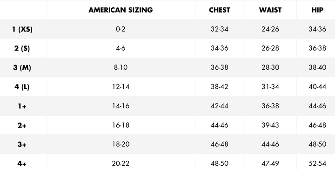Click the WAIST column header
Image resolution: width=335 pixels, height=170 pixels.
tap(270, 10)
